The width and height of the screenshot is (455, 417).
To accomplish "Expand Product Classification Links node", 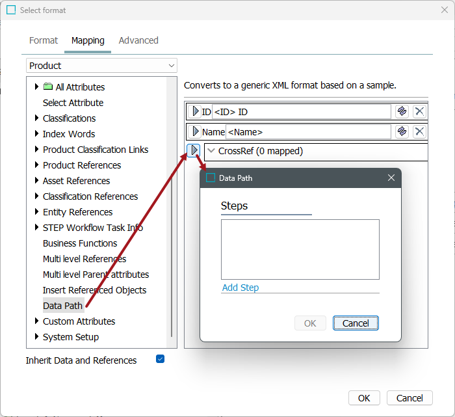I will click(36, 149).
